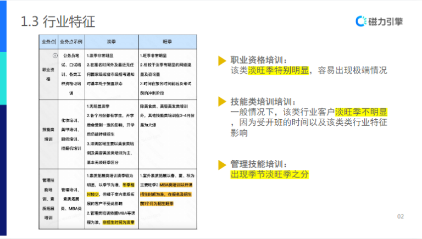Click the highlighted phrase 出现季节淡旺季之分
The image size is (422, 239).
(269, 174)
